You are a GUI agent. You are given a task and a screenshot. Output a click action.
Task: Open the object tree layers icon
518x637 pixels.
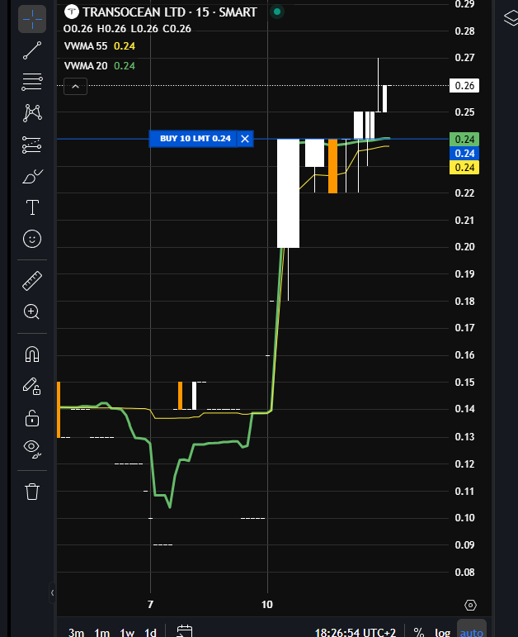(x=511, y=18)
